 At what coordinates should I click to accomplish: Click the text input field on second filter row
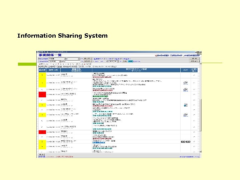[x=72, y=61]
